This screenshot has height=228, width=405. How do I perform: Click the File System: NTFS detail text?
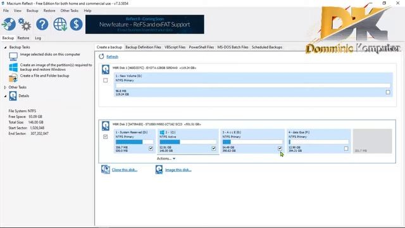tap(22, 111)
